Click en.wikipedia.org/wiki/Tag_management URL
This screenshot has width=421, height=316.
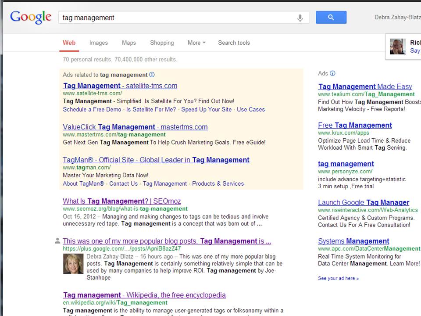115,302
